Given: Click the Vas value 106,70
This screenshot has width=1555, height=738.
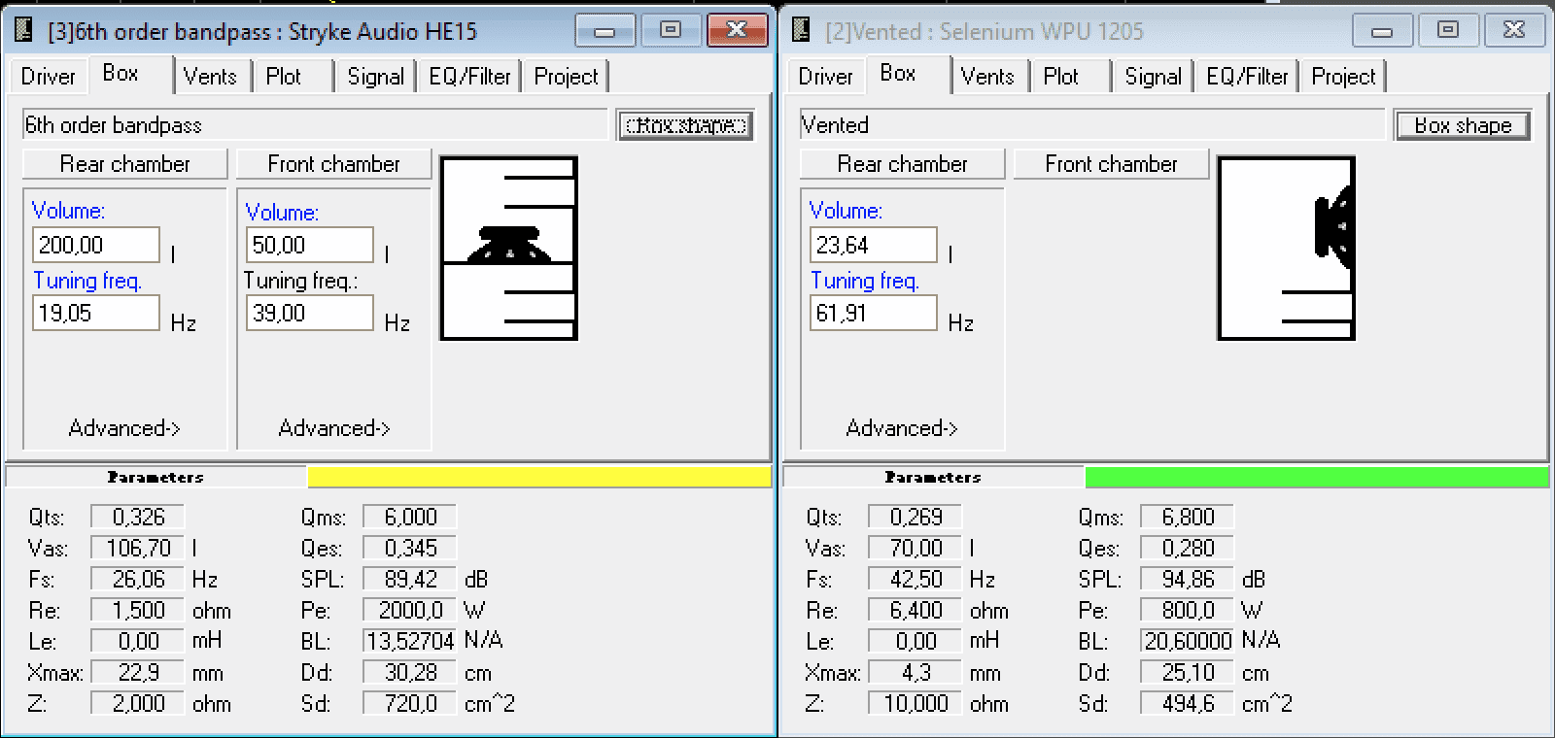Looking at the screenshot, I should tap(137, 549).
